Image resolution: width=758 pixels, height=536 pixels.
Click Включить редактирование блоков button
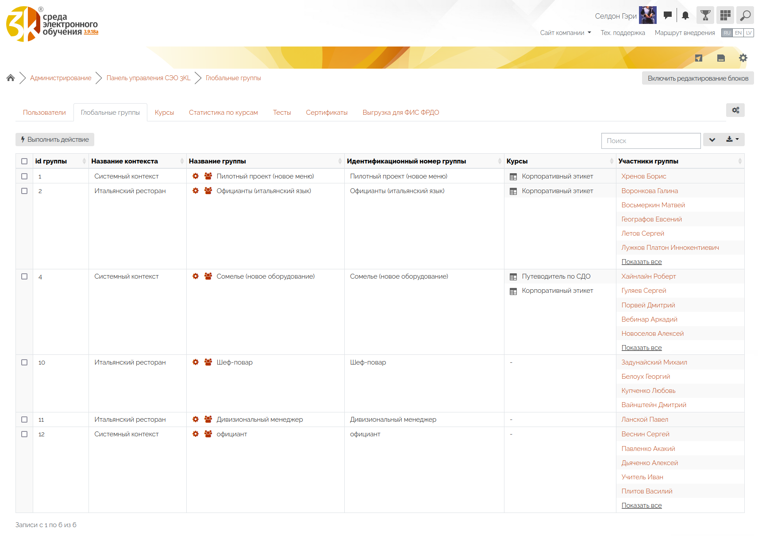coord(698,78)
